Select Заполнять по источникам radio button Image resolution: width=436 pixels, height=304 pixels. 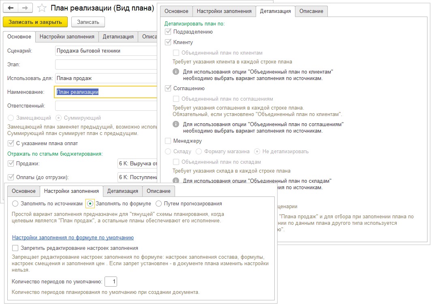point(15,204)
